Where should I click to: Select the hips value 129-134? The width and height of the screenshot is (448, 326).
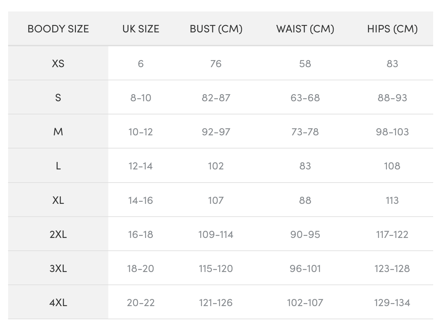pyautogui.click(x=392, y=303)
